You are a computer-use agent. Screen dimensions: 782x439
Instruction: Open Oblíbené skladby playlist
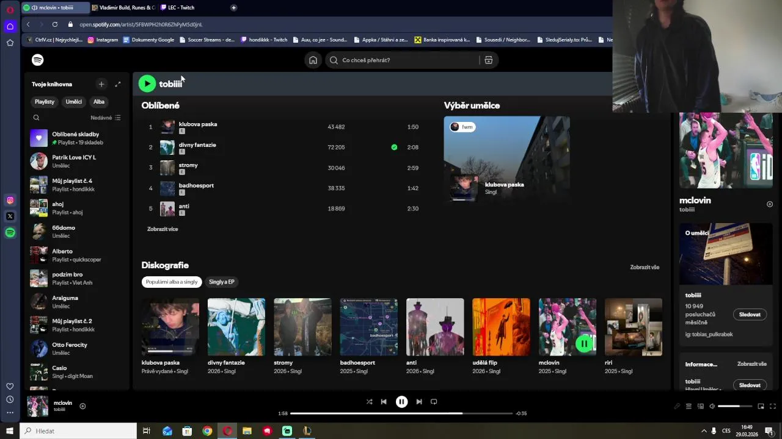(x=78, y=138)
